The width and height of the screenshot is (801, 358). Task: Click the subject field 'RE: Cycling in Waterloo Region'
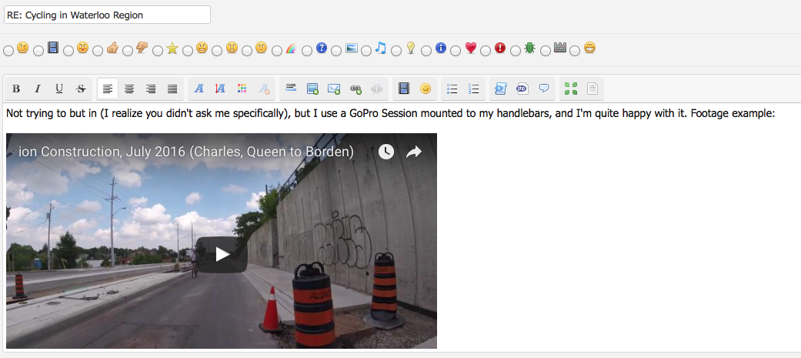(x=107, y=15)
